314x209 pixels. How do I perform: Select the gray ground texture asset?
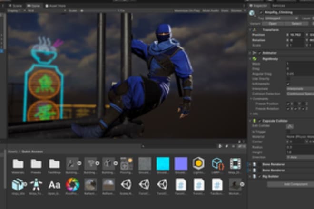(145, 163)
